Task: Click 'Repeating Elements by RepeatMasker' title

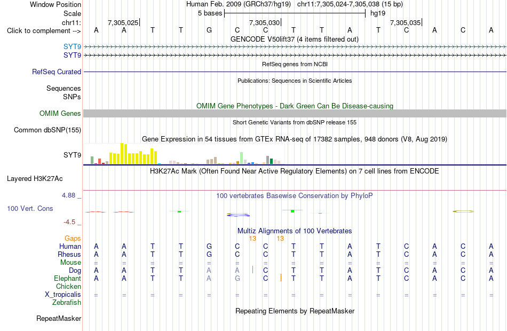Action: point(295,311)
